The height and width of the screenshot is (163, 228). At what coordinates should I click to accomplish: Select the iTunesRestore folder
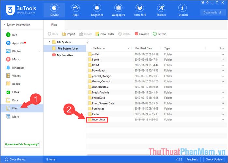[x=156, y=87]
